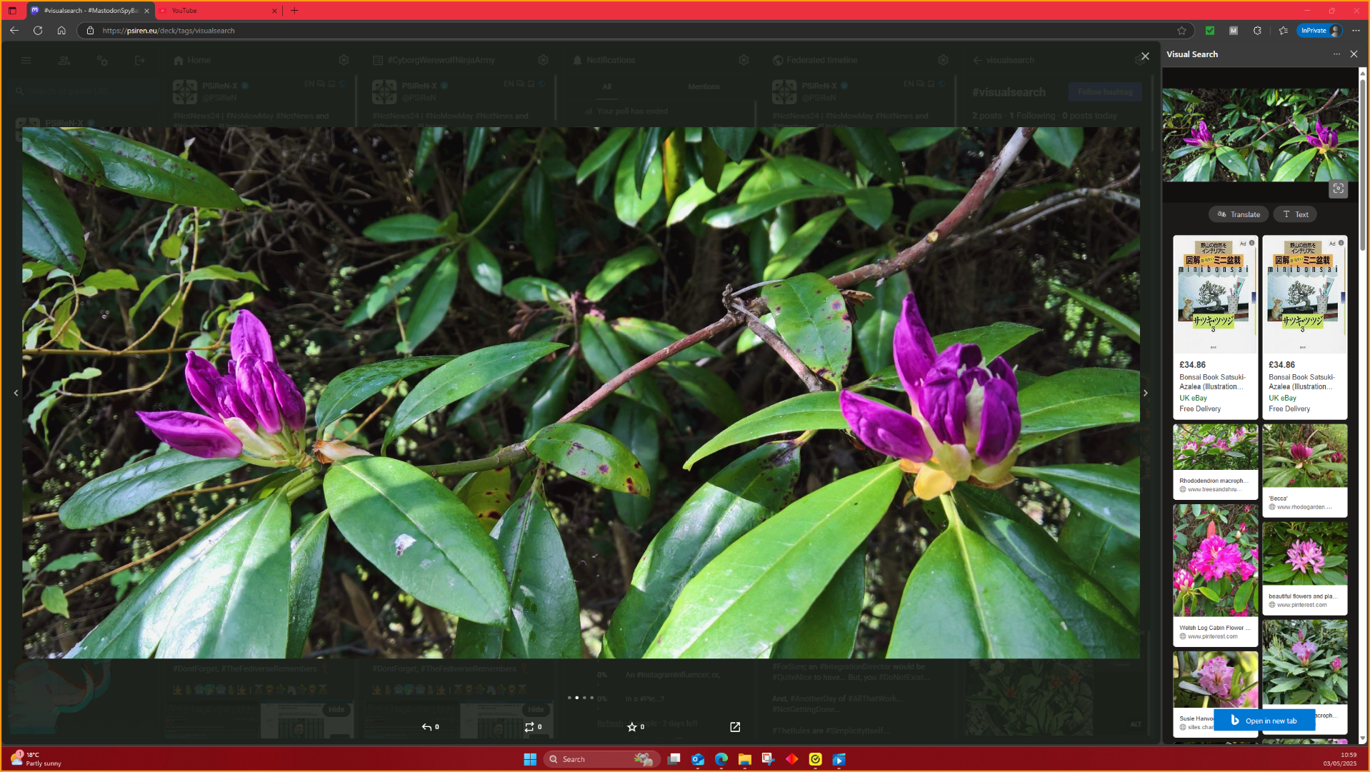
Task: Close the enlarged image viewer
Action: (x=1145, y=56)
